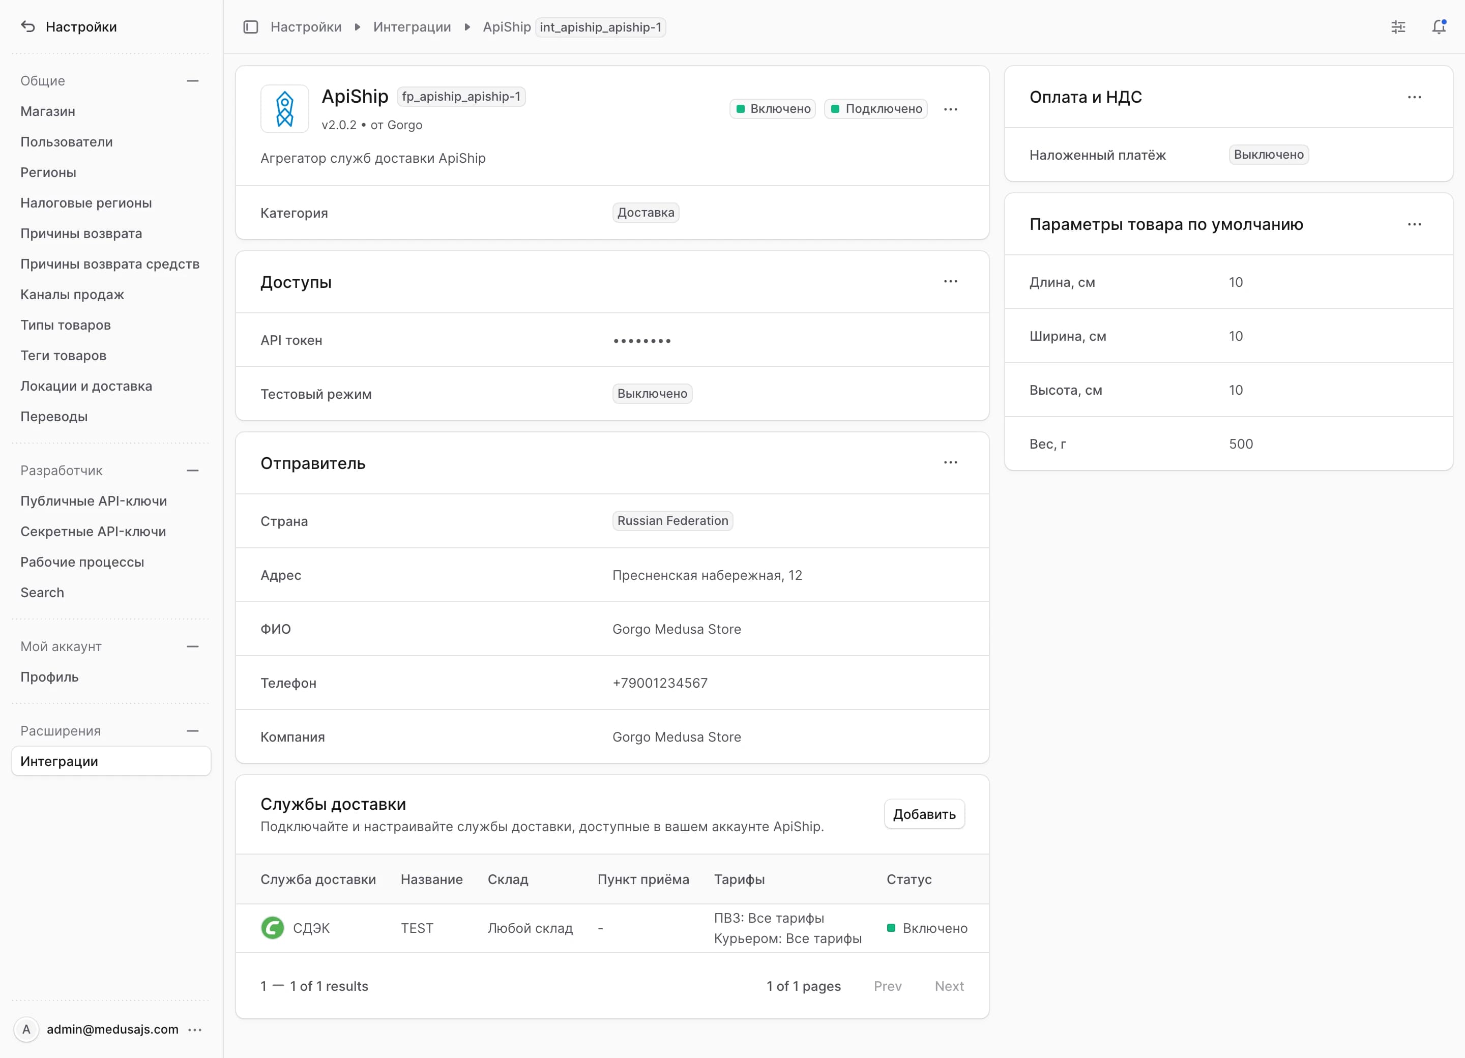Click the back arrow next to Настройки
Viewport: 1465px width, 1058px height.
28,26
